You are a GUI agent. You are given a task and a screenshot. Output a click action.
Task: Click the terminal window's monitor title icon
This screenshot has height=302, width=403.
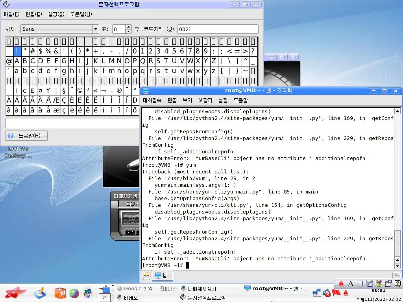tap(146, 91)
